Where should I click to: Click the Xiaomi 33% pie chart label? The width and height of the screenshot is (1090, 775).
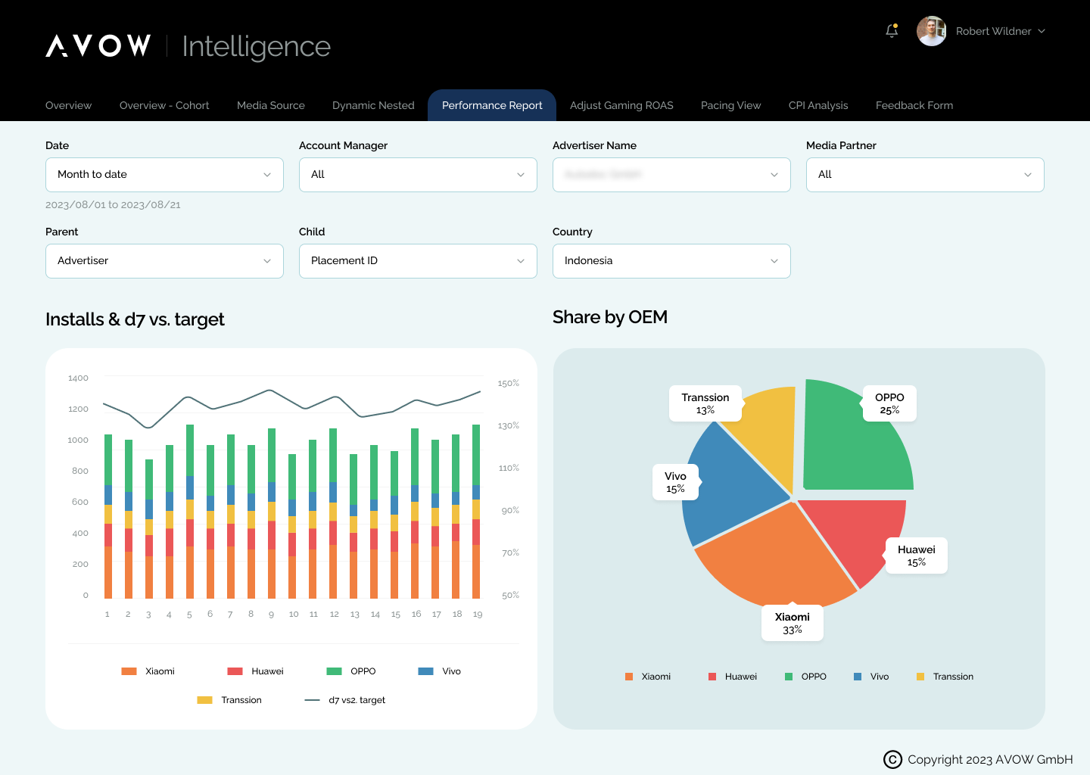click(792, 623)
